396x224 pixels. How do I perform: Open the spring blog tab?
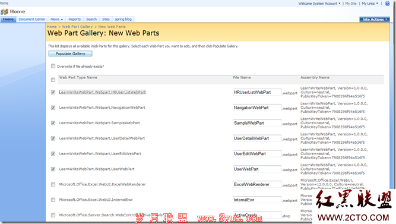[123, 19]
